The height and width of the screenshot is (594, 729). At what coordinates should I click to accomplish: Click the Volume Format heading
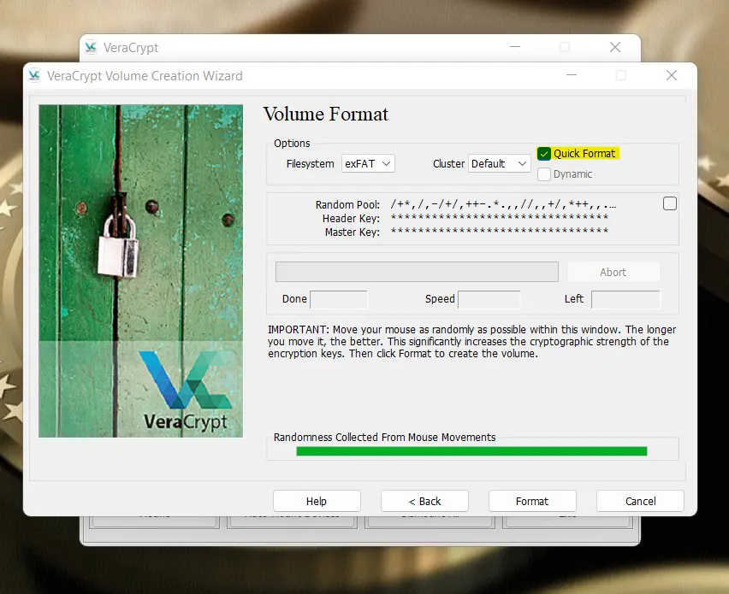325,115
